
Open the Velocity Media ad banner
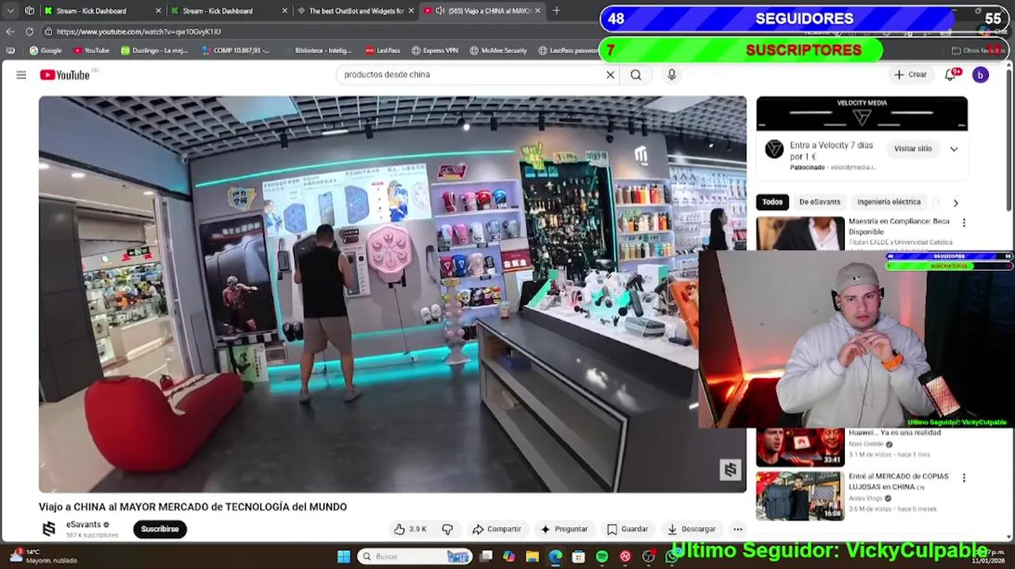point(862,114)
